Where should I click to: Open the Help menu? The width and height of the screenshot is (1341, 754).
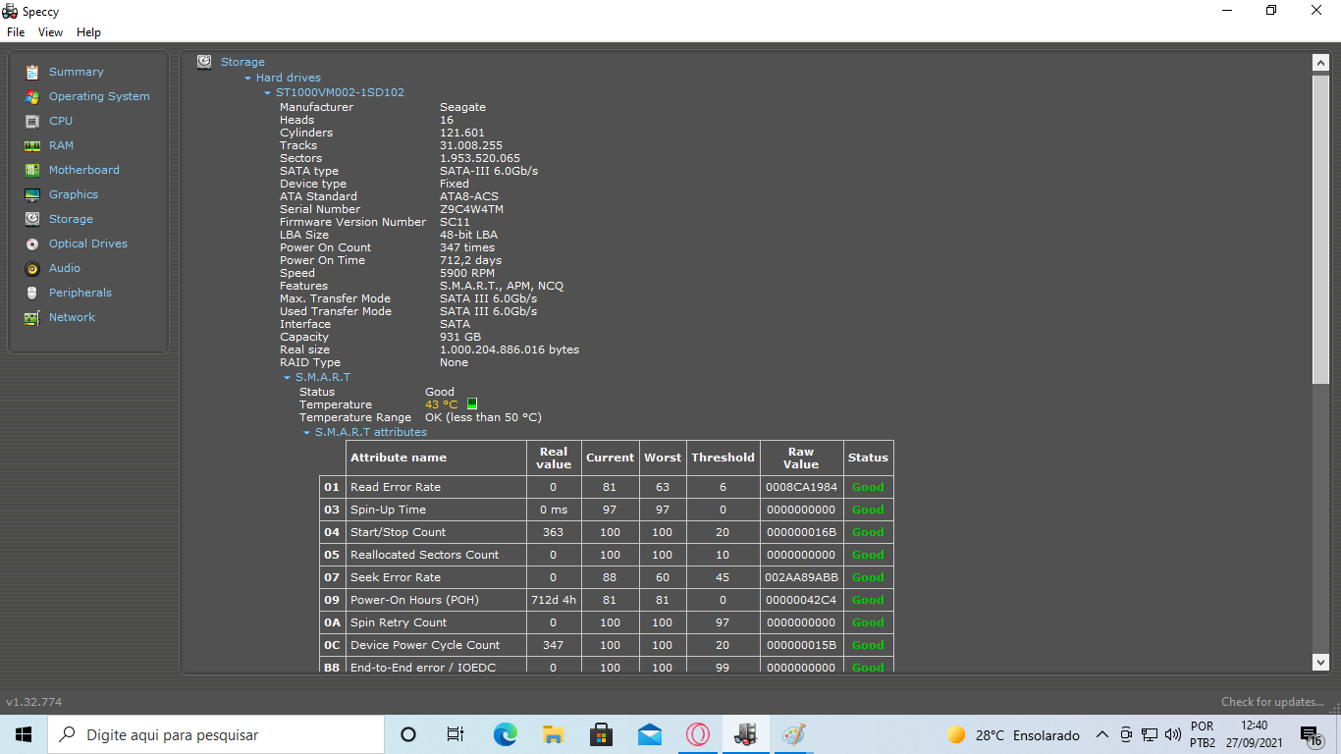(x=88, y=32)
